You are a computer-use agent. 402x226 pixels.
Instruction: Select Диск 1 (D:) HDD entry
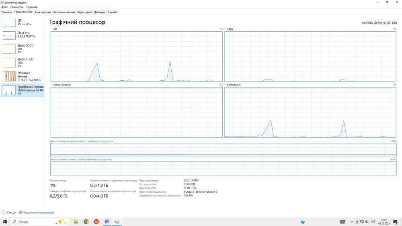click(x=22, y=63)
